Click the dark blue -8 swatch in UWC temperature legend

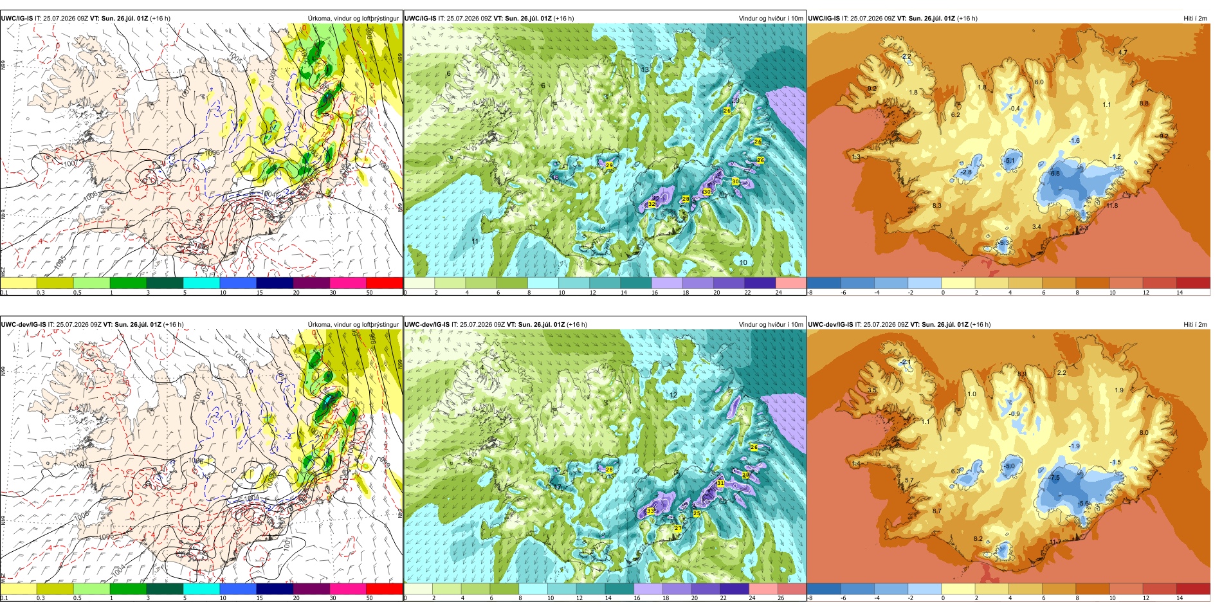pyautogui.click(x=824, y=282)
